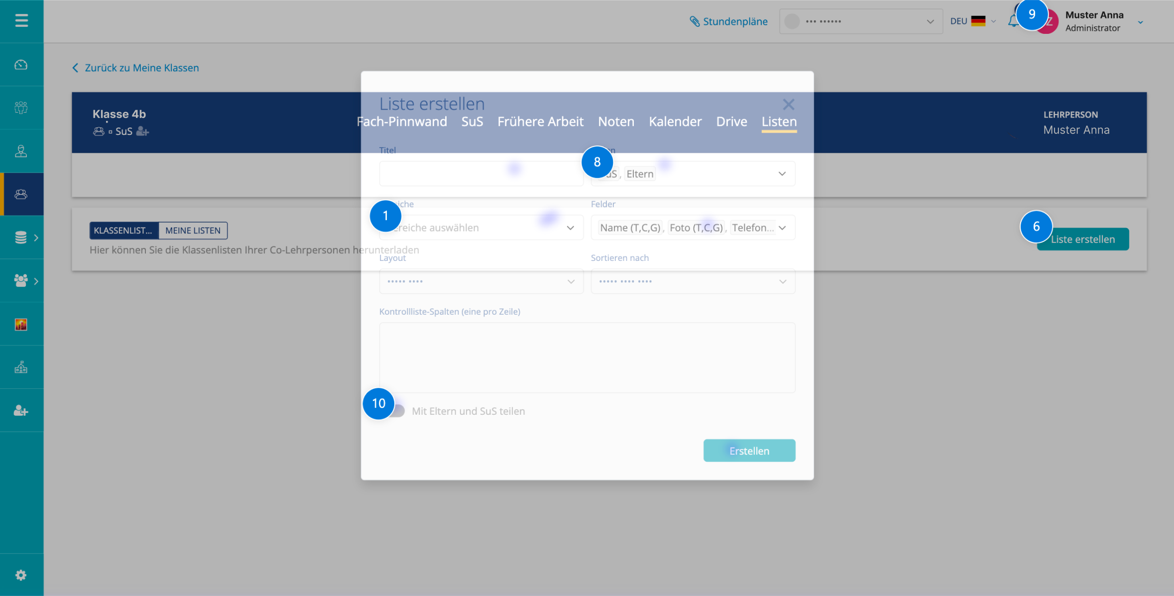Select the KLASSENLIST... tab
The width and height of the screenshot is (1174, 596).
pyautogui.click(x=124, y=231)
